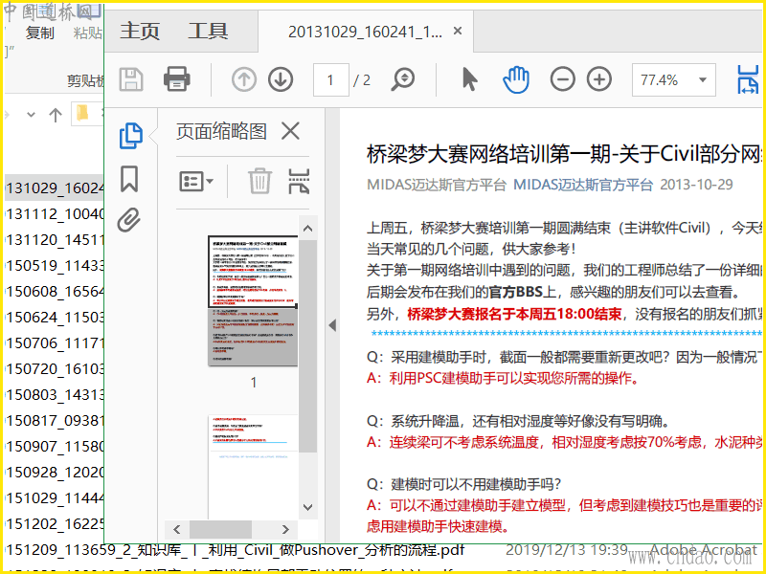Image resolution: width=766 pixels, height=574 pixels.
Task: Select file starting 150624_1150 in Explorer
Action: click(55, 318)
